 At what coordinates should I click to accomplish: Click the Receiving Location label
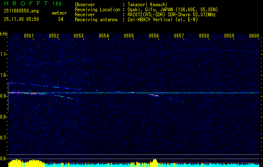click(97, 10)
